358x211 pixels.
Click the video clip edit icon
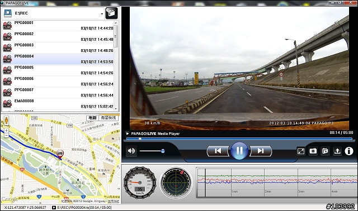(x=325, y=151)
